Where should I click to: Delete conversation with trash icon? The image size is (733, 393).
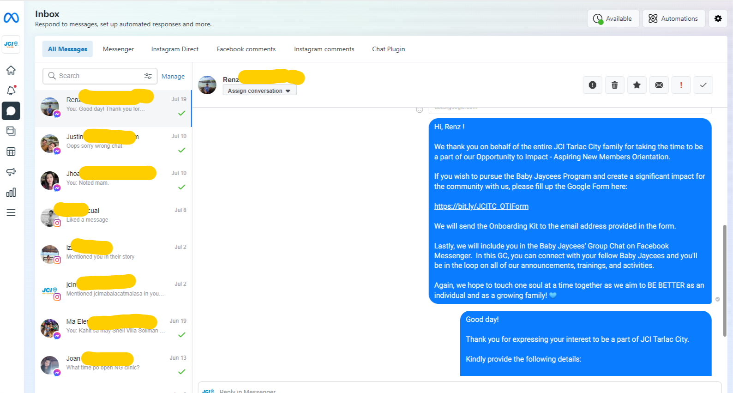click(x=614, y=85)
